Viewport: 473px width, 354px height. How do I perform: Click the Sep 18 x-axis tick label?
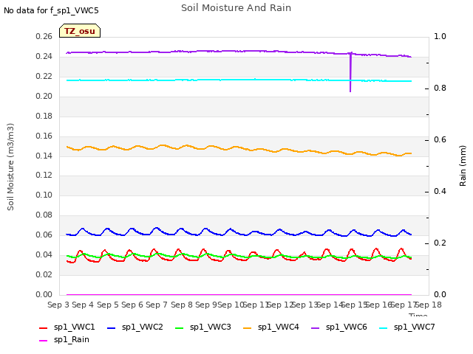pyautogui.click(x=429, y=305)
